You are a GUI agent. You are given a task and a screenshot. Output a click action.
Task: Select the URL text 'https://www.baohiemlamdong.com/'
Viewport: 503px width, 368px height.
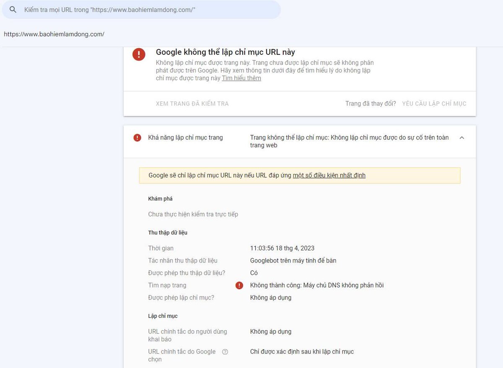pos(54,34)
